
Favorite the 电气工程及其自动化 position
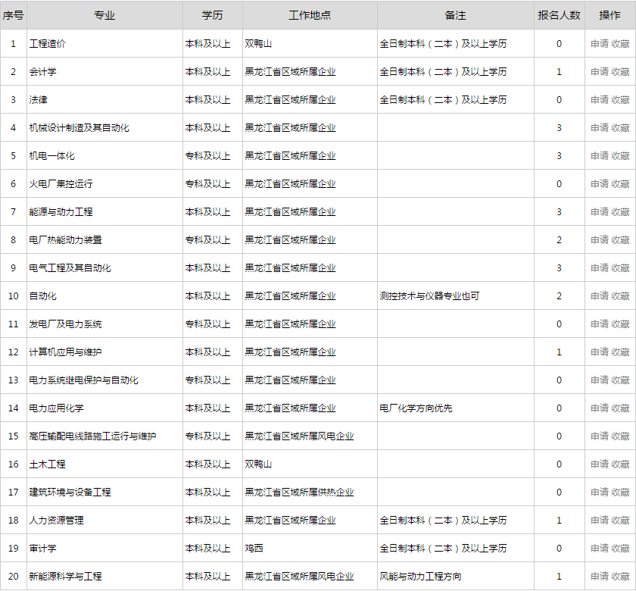(x=620, y=268)
